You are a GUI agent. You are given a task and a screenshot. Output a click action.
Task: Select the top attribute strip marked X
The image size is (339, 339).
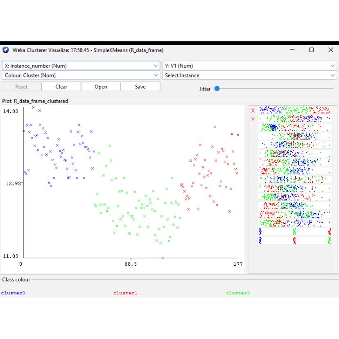click(295, 110)
